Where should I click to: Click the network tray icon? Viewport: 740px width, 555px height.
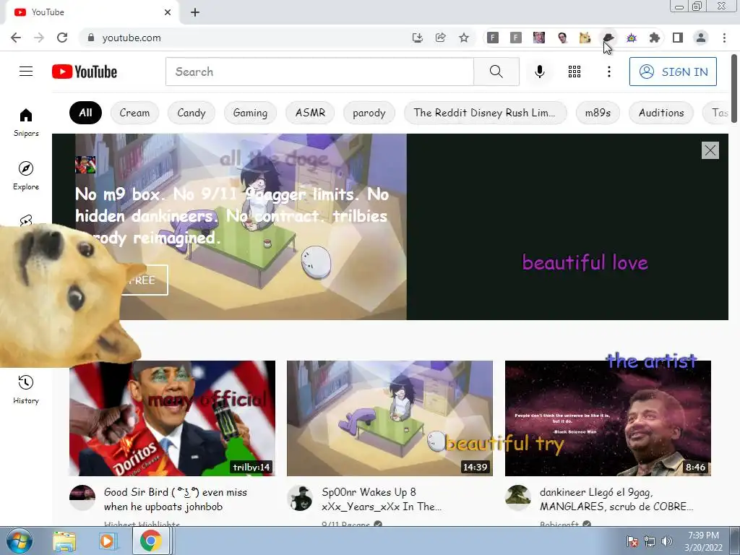(x=650, y=541)
